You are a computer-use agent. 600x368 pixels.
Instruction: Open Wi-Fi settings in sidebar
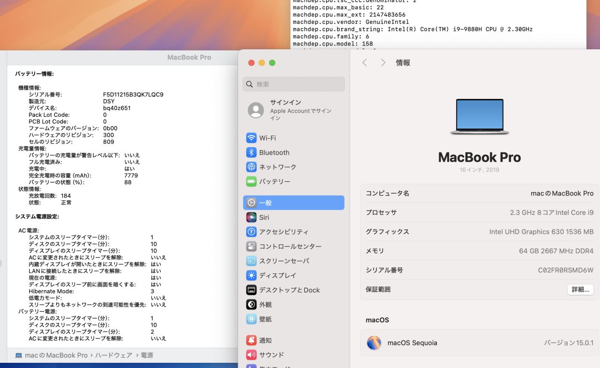(x=293, y=138)
